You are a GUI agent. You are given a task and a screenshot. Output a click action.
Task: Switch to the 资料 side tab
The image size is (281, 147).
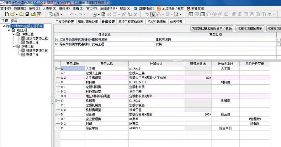tap(14, 21)
